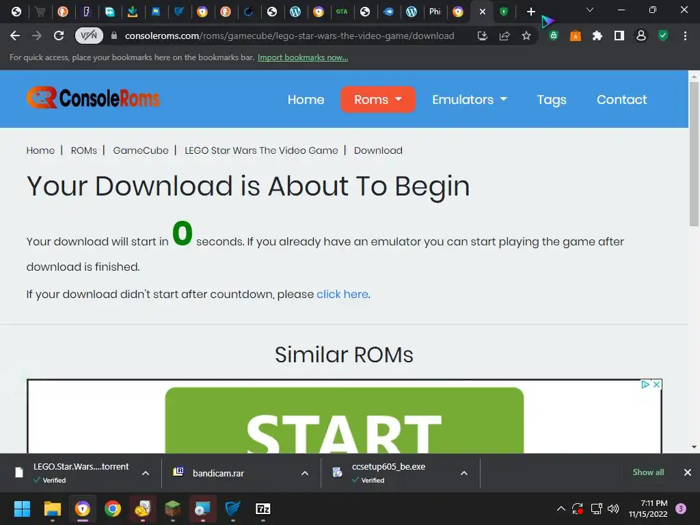This screenshot has height=525, width=700.
Task: Switch to the download arrow tab
Action: click(x=133, y=12)
